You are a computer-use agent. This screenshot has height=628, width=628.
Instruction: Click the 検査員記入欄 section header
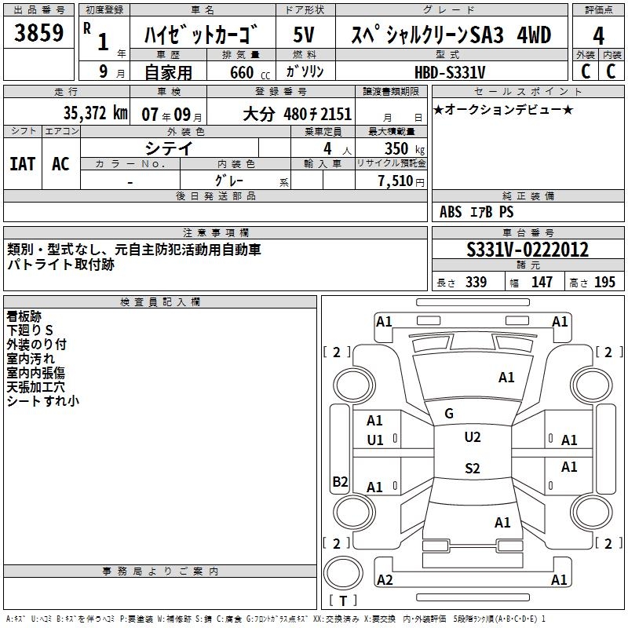[x=160, y=301]
